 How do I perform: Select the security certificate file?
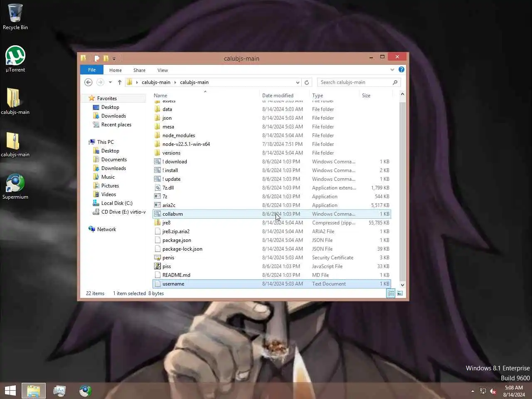(272, 258)
